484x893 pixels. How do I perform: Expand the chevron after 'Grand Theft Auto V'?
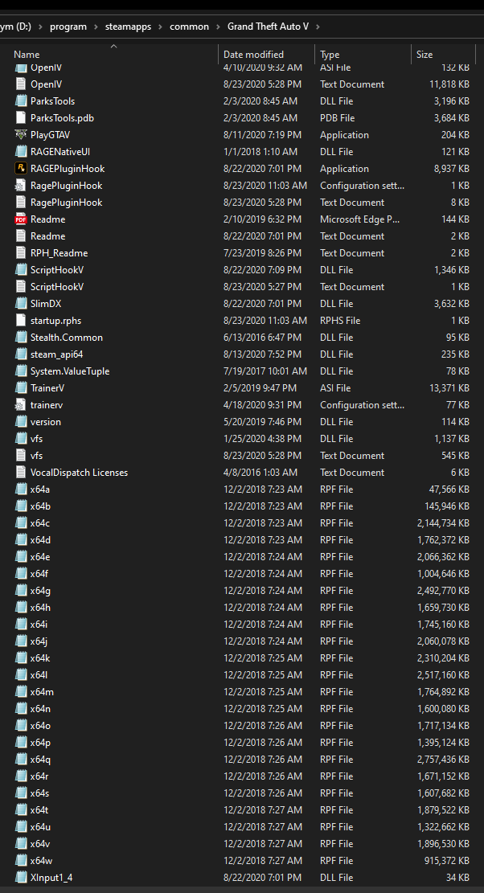pyautogui.click(x=317, y=27)
